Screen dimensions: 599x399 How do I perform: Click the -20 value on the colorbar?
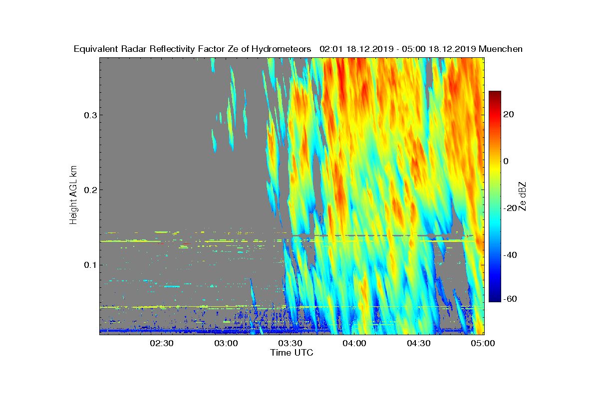tap(511, 208)
